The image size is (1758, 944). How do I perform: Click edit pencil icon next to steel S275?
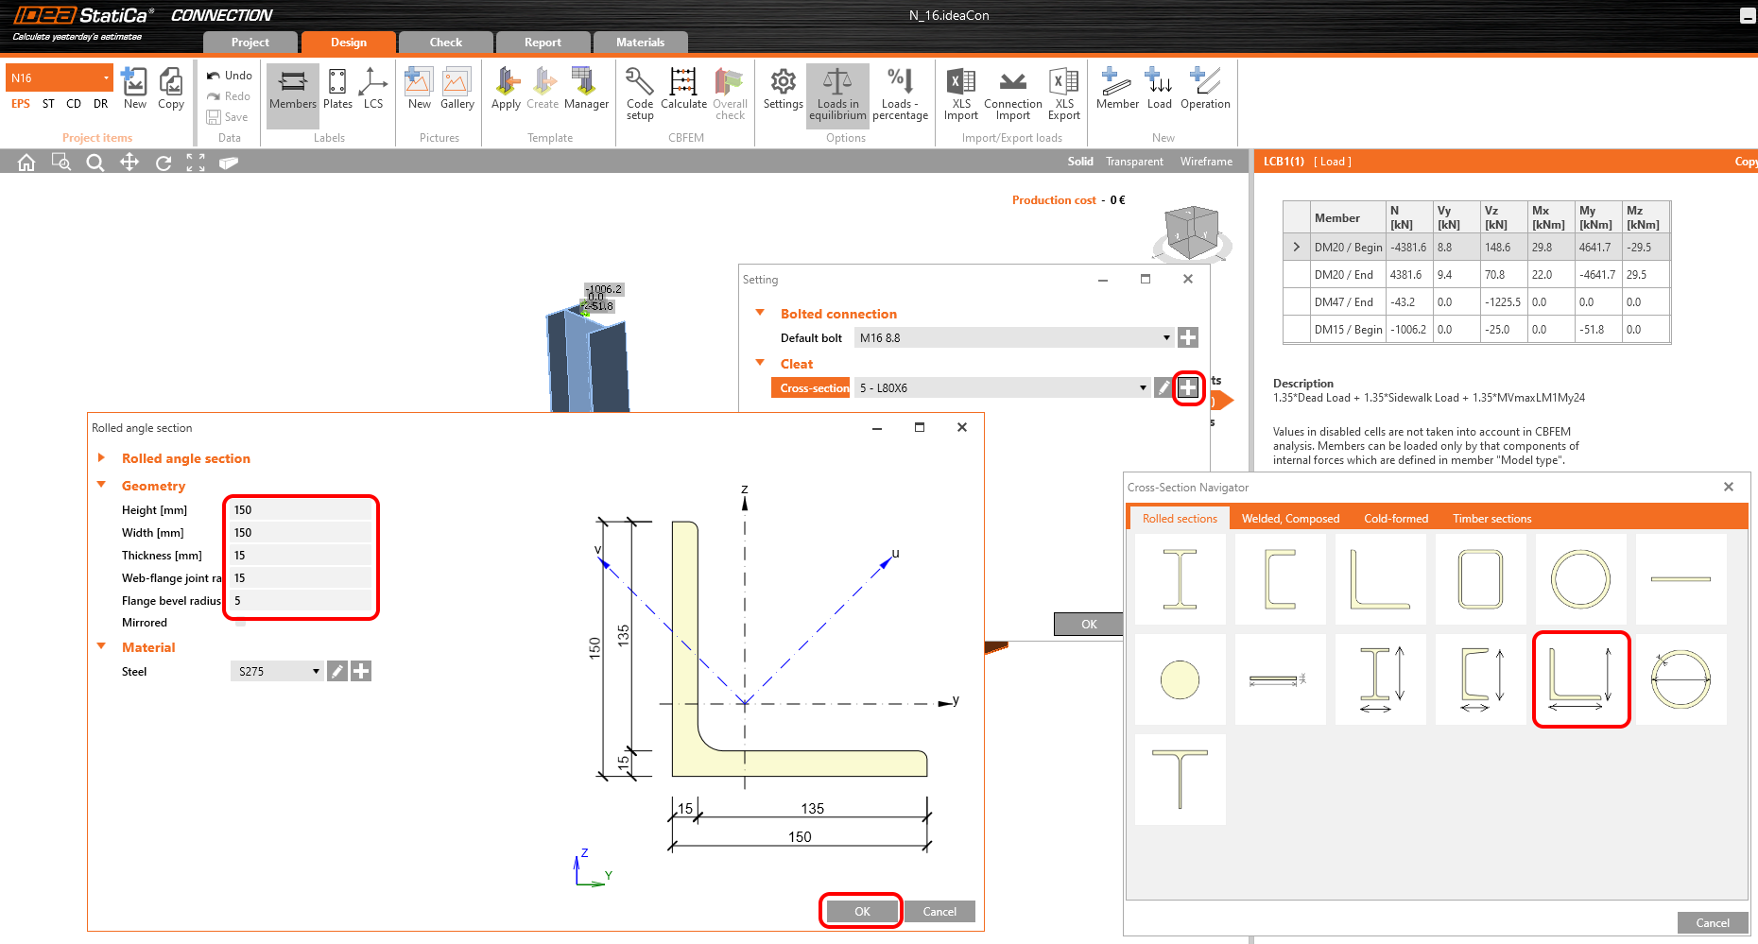337,672
